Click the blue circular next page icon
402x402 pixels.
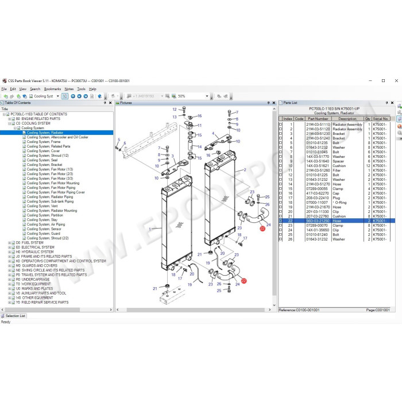coord(86,96)
